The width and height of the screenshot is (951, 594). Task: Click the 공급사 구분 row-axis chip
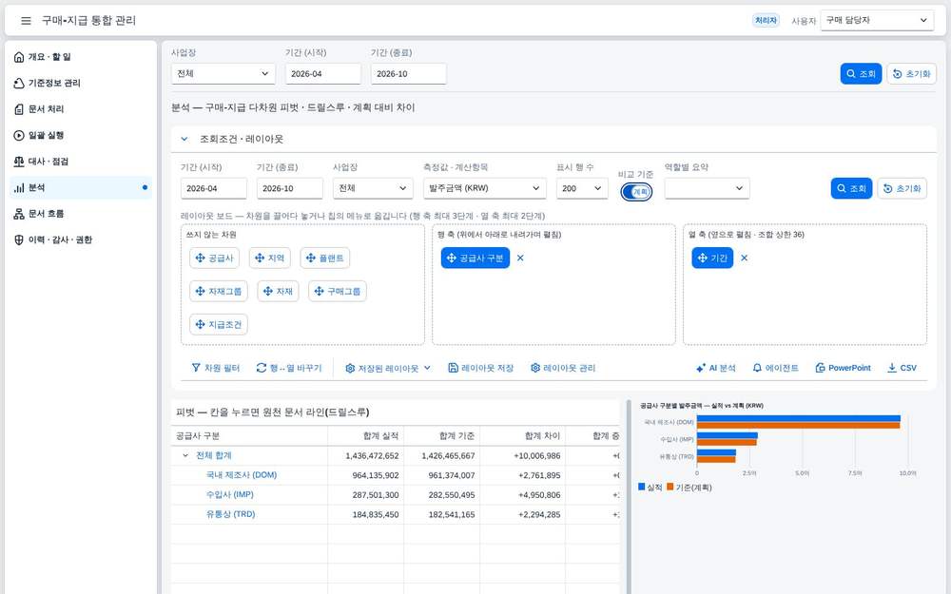[x=475, y=259]
